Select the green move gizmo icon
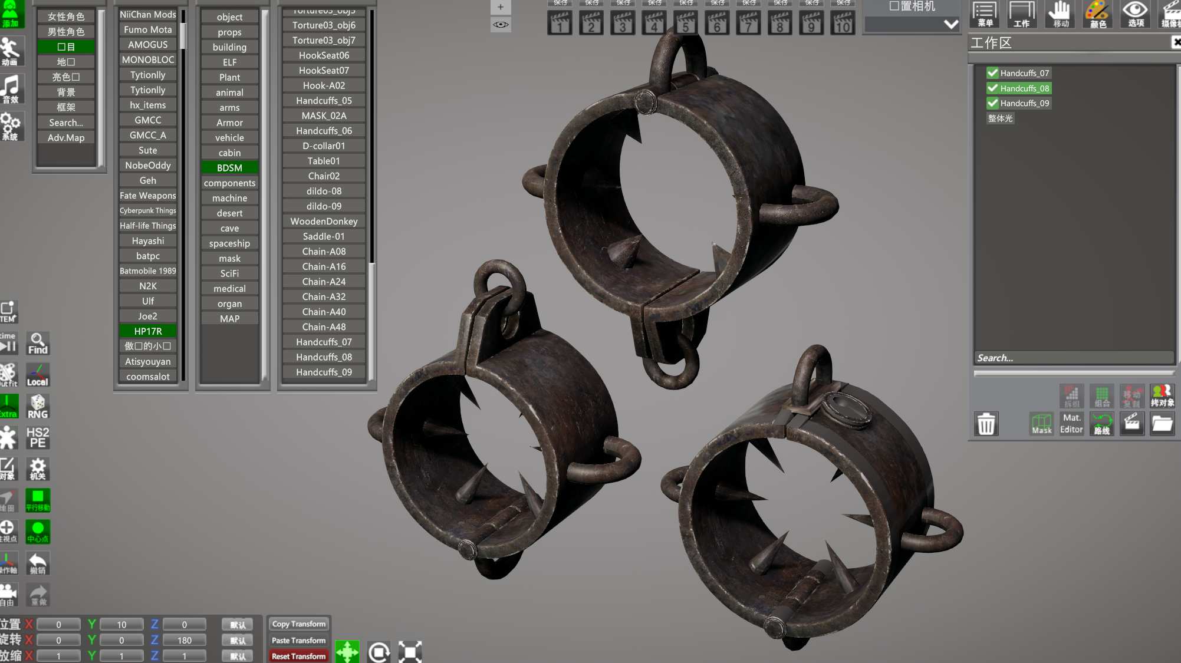1181x663 pixels. coord(347,652)
